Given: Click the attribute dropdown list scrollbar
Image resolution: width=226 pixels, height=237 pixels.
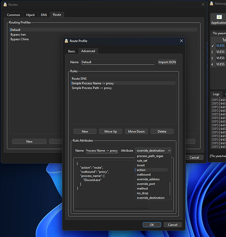Looking at the screenshot, I should point(170,188).
